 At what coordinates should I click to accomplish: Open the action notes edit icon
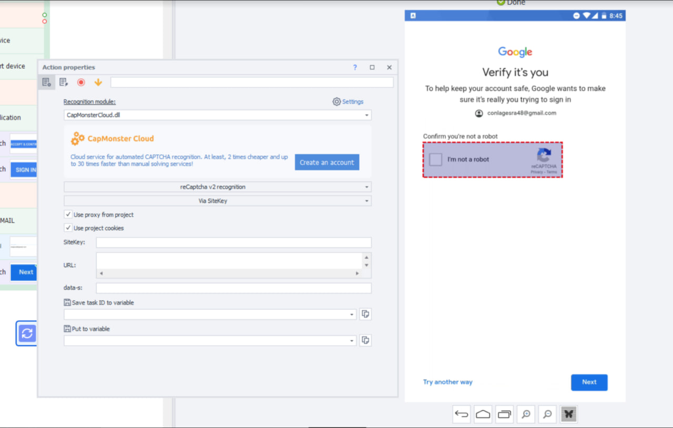click(x=64, y=82)
